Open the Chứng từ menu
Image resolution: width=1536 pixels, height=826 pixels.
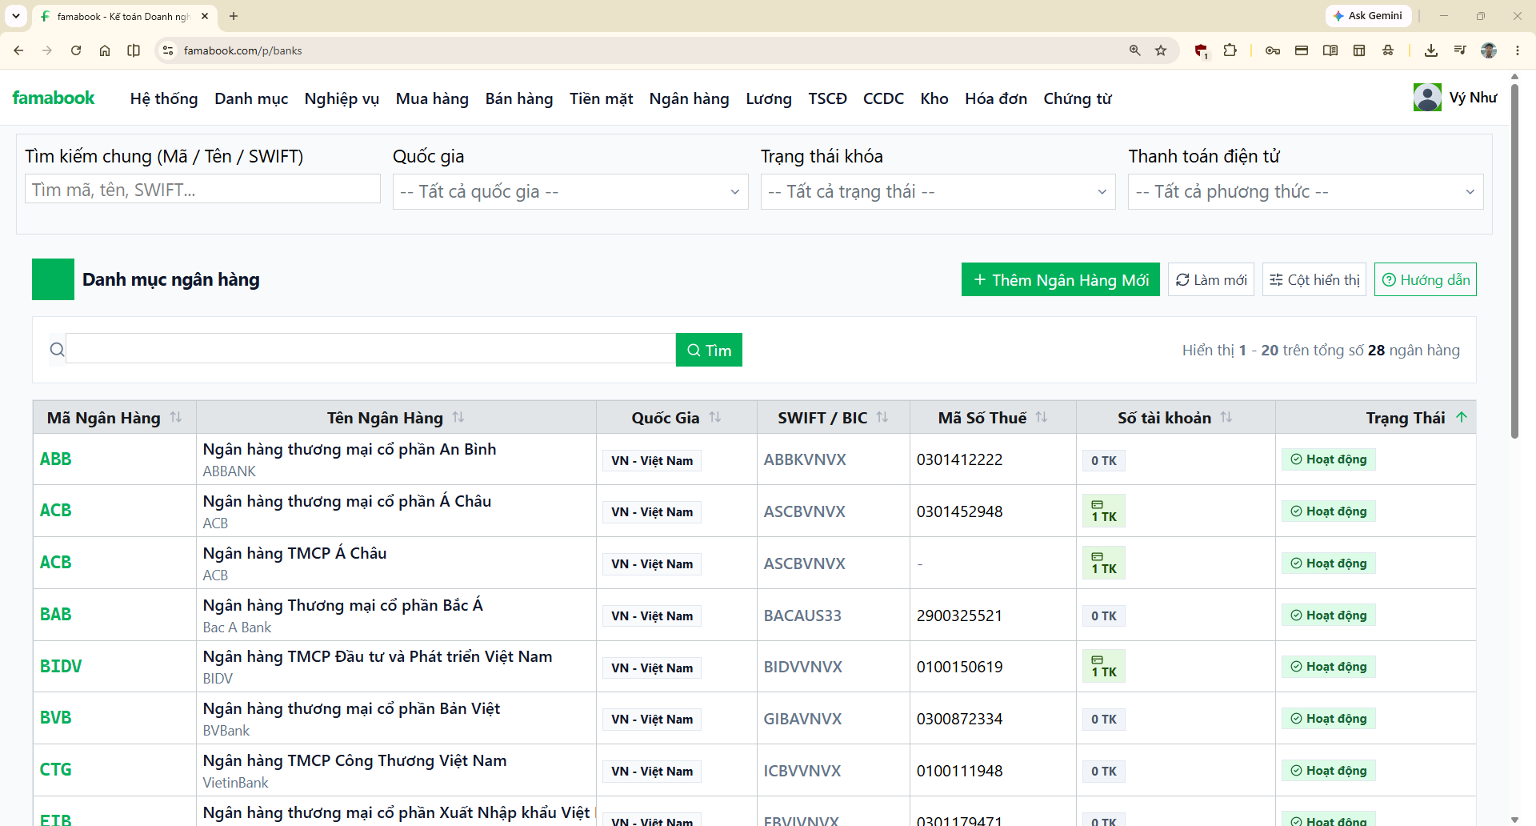pyautogui.click(x=1078, y=98)
